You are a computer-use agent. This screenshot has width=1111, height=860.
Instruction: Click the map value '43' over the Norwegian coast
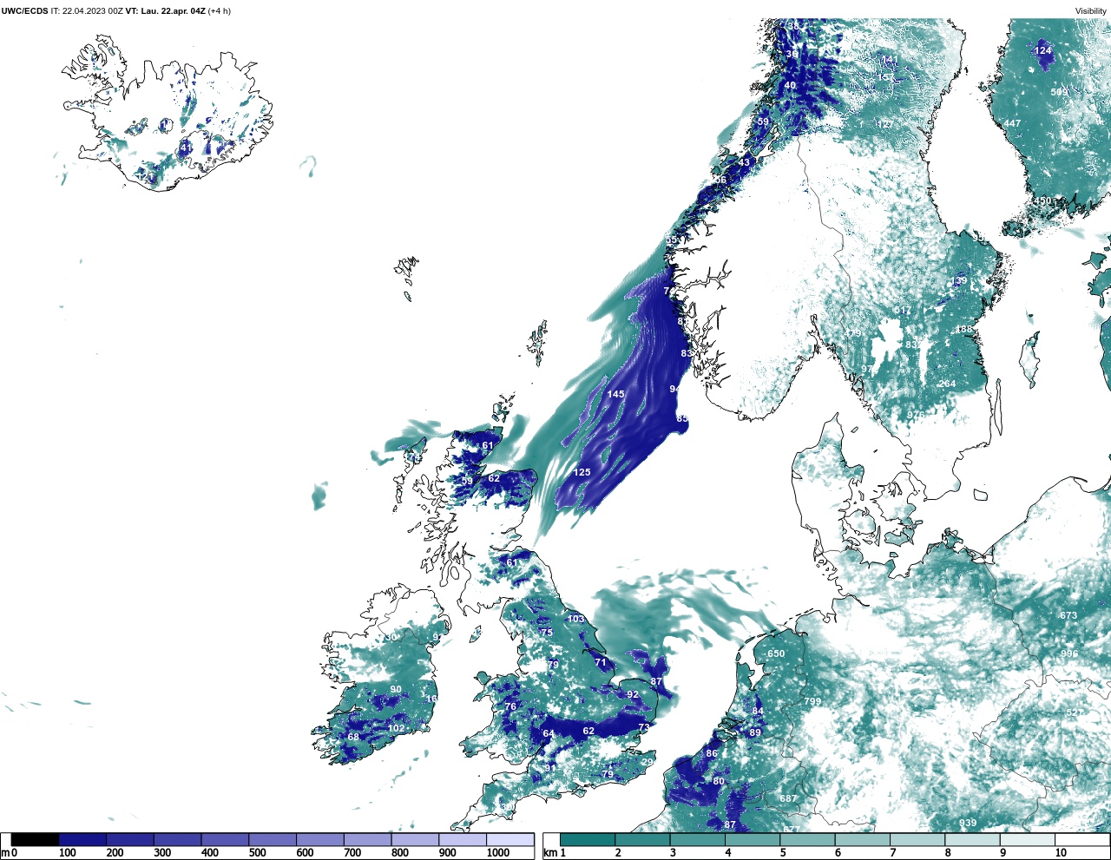click(x=744, y=163)
